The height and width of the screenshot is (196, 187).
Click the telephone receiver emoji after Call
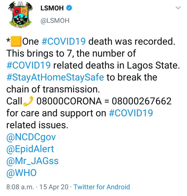tap(29, 101)
